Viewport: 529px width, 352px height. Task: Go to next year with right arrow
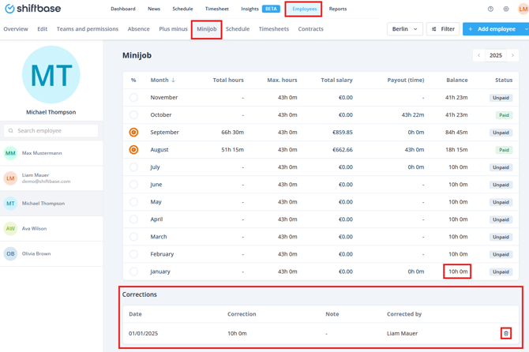click(513, 55)
